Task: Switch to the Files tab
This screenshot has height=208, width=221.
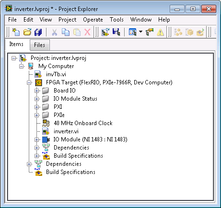Action: (x=39, y=45)
